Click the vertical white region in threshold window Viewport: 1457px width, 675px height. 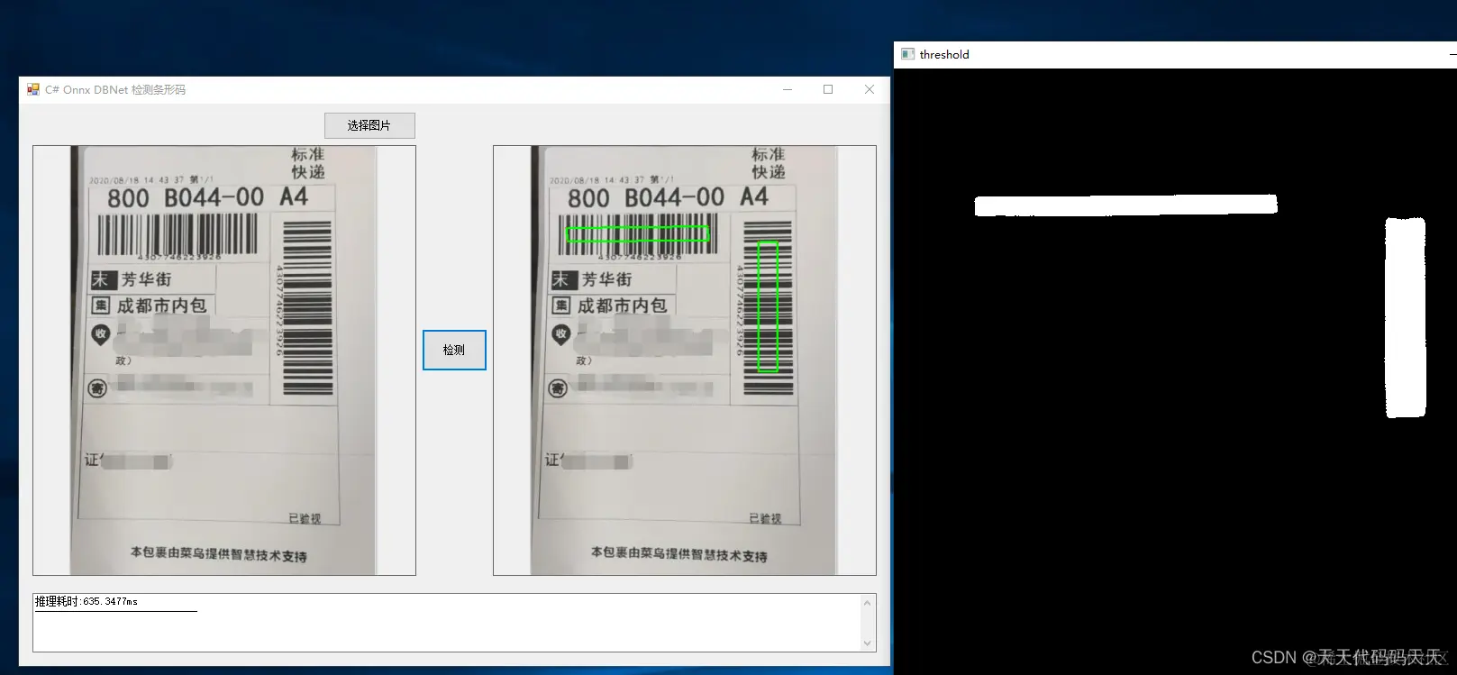click(x=1405, y=317)
